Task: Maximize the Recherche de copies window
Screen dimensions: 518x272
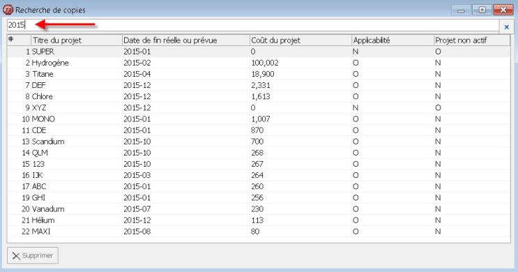Action: coord(482,10)
